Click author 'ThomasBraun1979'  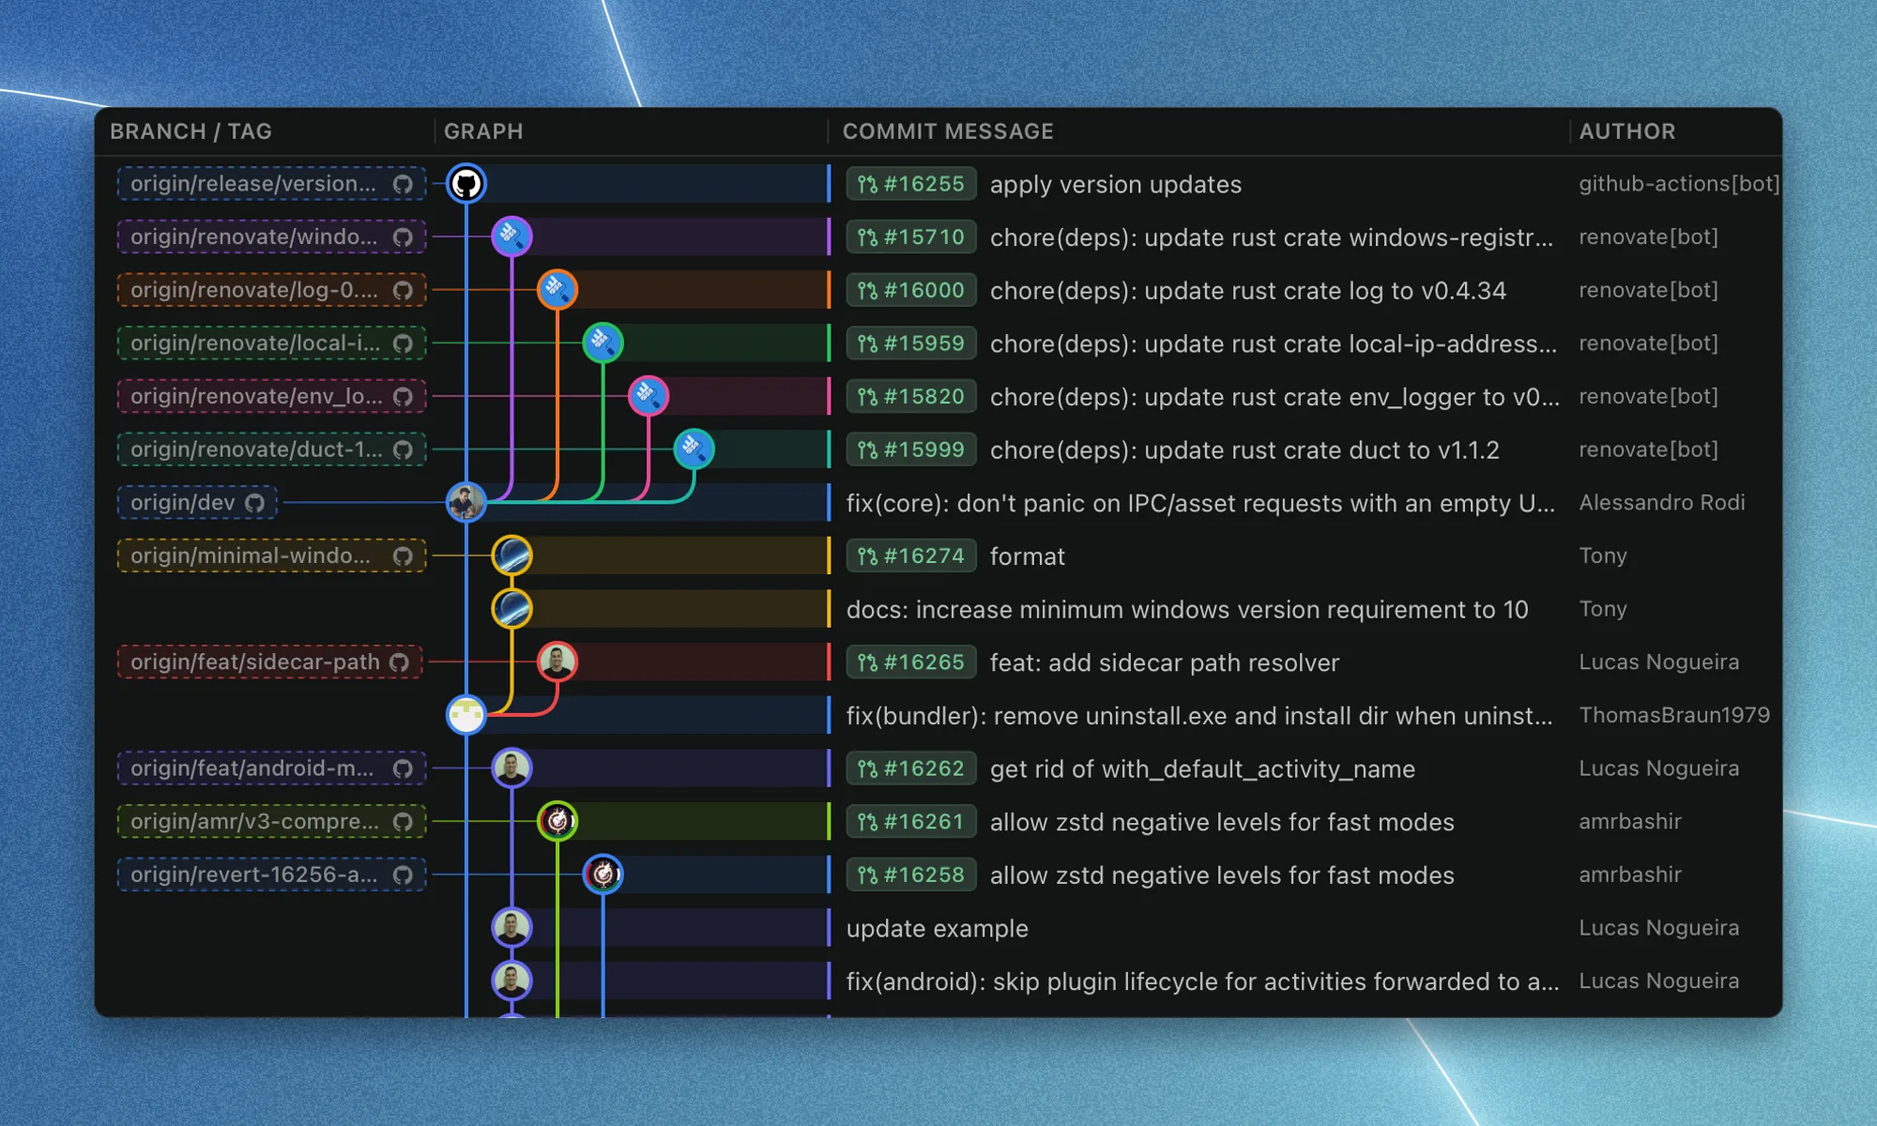coord(1674,715)
